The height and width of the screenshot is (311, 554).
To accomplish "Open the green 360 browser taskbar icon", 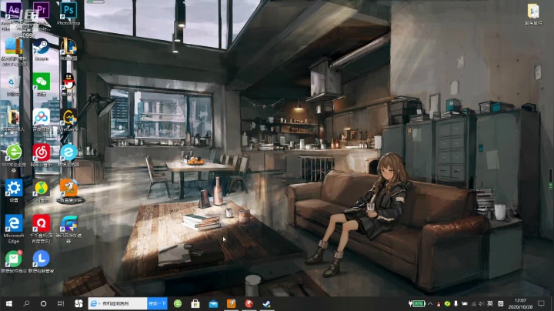I will point(178,303).
